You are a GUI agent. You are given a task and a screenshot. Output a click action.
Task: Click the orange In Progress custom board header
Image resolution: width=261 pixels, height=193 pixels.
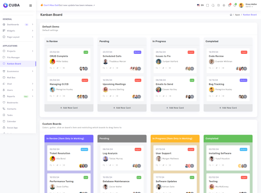click(x=175, y=138)
